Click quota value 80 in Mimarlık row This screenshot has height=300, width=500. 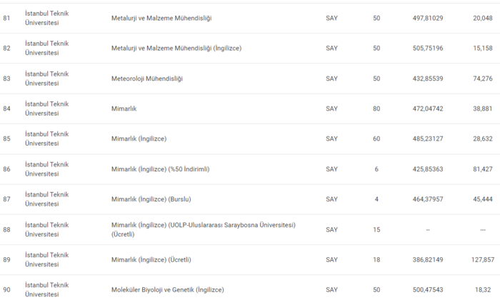pyautogui.click(x=376, y=109)
